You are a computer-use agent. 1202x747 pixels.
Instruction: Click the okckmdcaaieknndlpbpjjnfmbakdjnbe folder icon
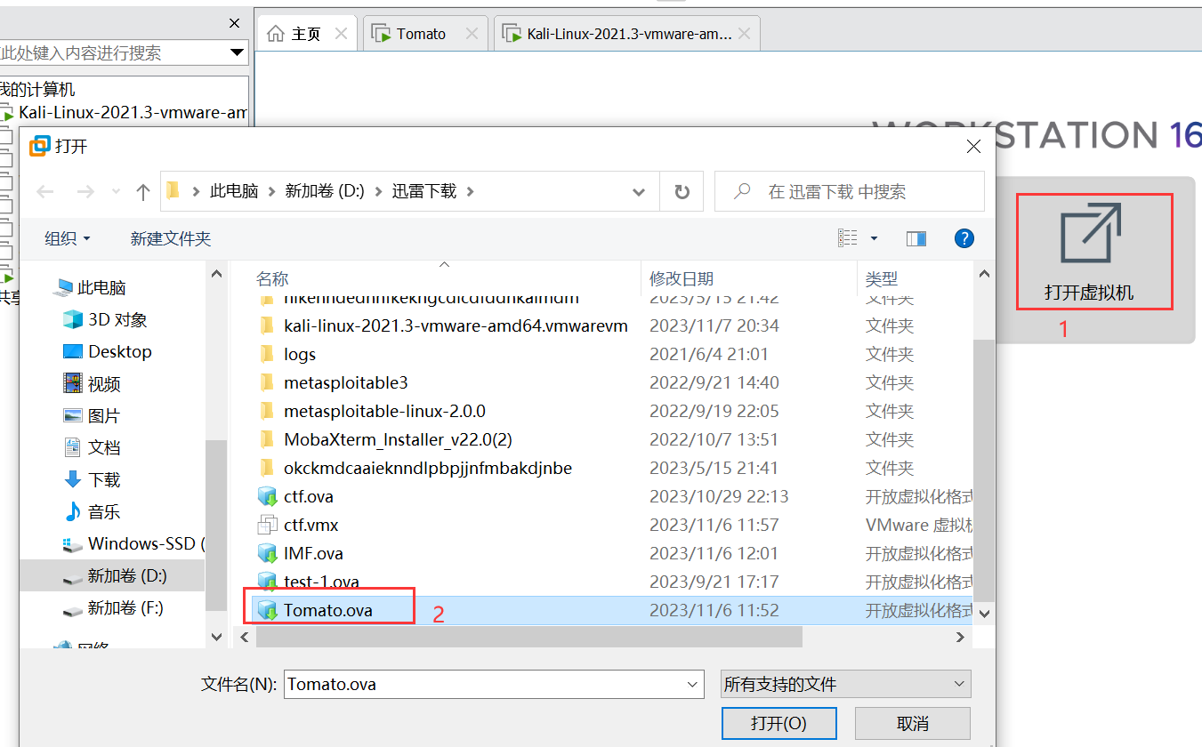pyautogui.click(x=267, y=468)
